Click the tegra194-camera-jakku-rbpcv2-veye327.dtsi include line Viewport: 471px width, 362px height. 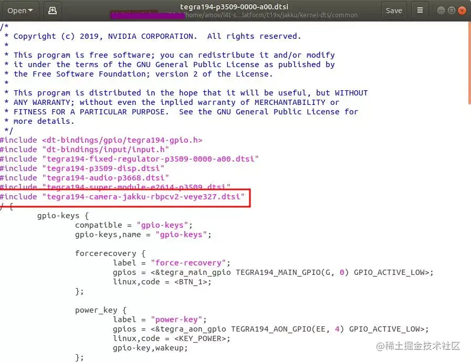[x=122, y=197]
